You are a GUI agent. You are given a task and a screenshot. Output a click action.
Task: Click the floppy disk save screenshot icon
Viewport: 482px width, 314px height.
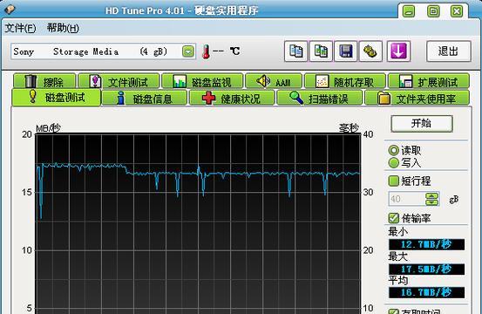point(345,51)
